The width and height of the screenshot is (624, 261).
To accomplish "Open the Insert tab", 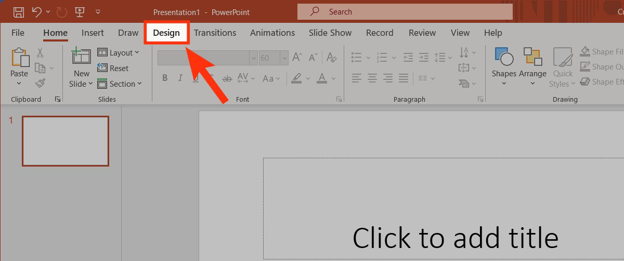I will coord(93,33).
